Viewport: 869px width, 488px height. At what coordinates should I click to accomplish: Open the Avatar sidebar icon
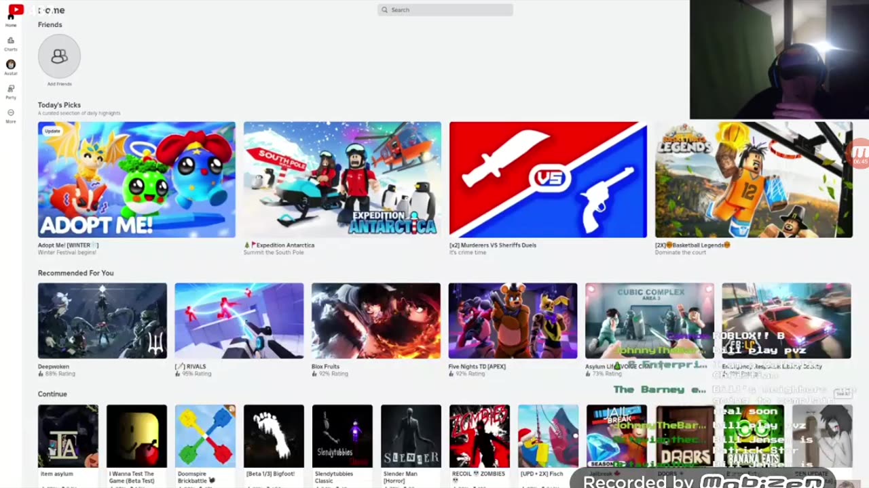point(11,67)
